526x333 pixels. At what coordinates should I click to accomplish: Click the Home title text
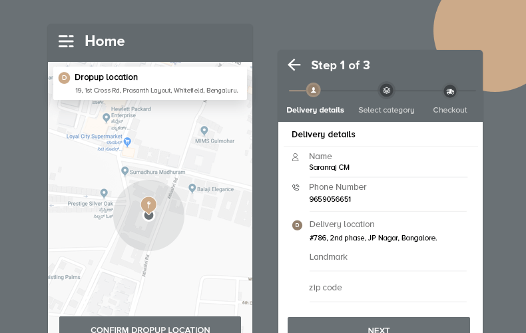click(x=105, y=41)
